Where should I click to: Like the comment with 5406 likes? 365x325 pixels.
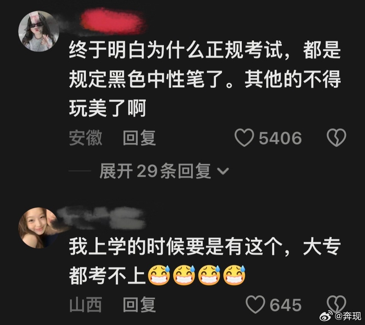244,137
